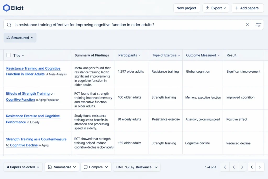Click the Elicit hexagon logo icon
268x179 pixels.
(x=7, y=8)
